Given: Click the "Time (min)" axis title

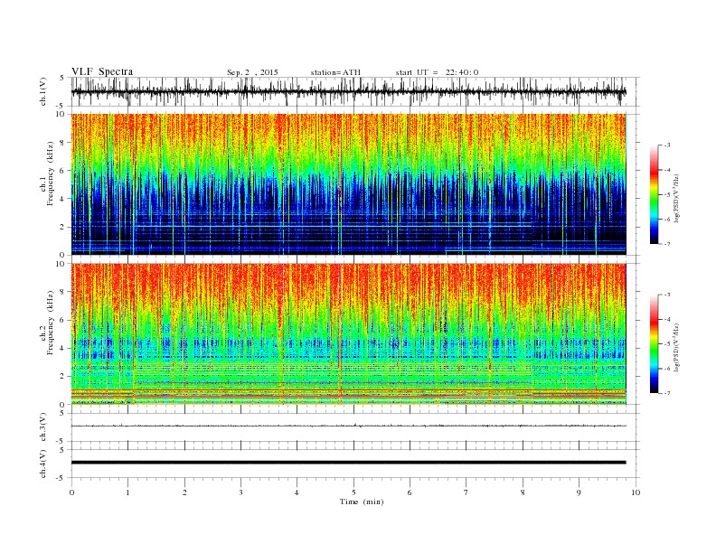Looking at the screenshot, I should tap(362, 501).
